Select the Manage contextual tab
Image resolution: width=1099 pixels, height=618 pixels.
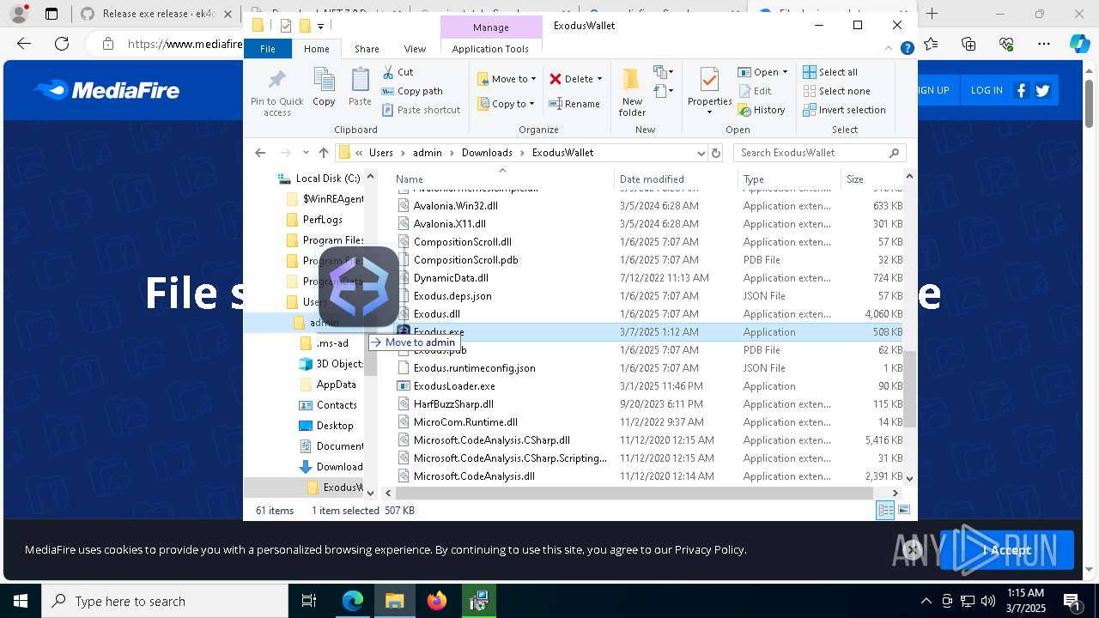point(491,27)
